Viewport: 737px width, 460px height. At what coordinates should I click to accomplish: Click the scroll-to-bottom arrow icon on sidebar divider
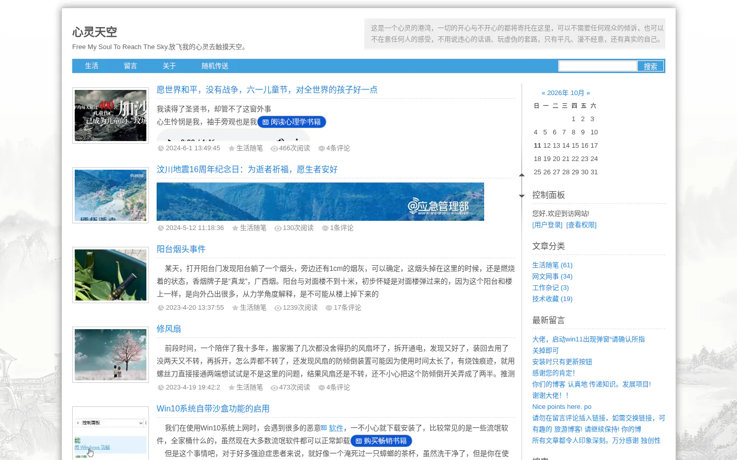click(522, 196)
